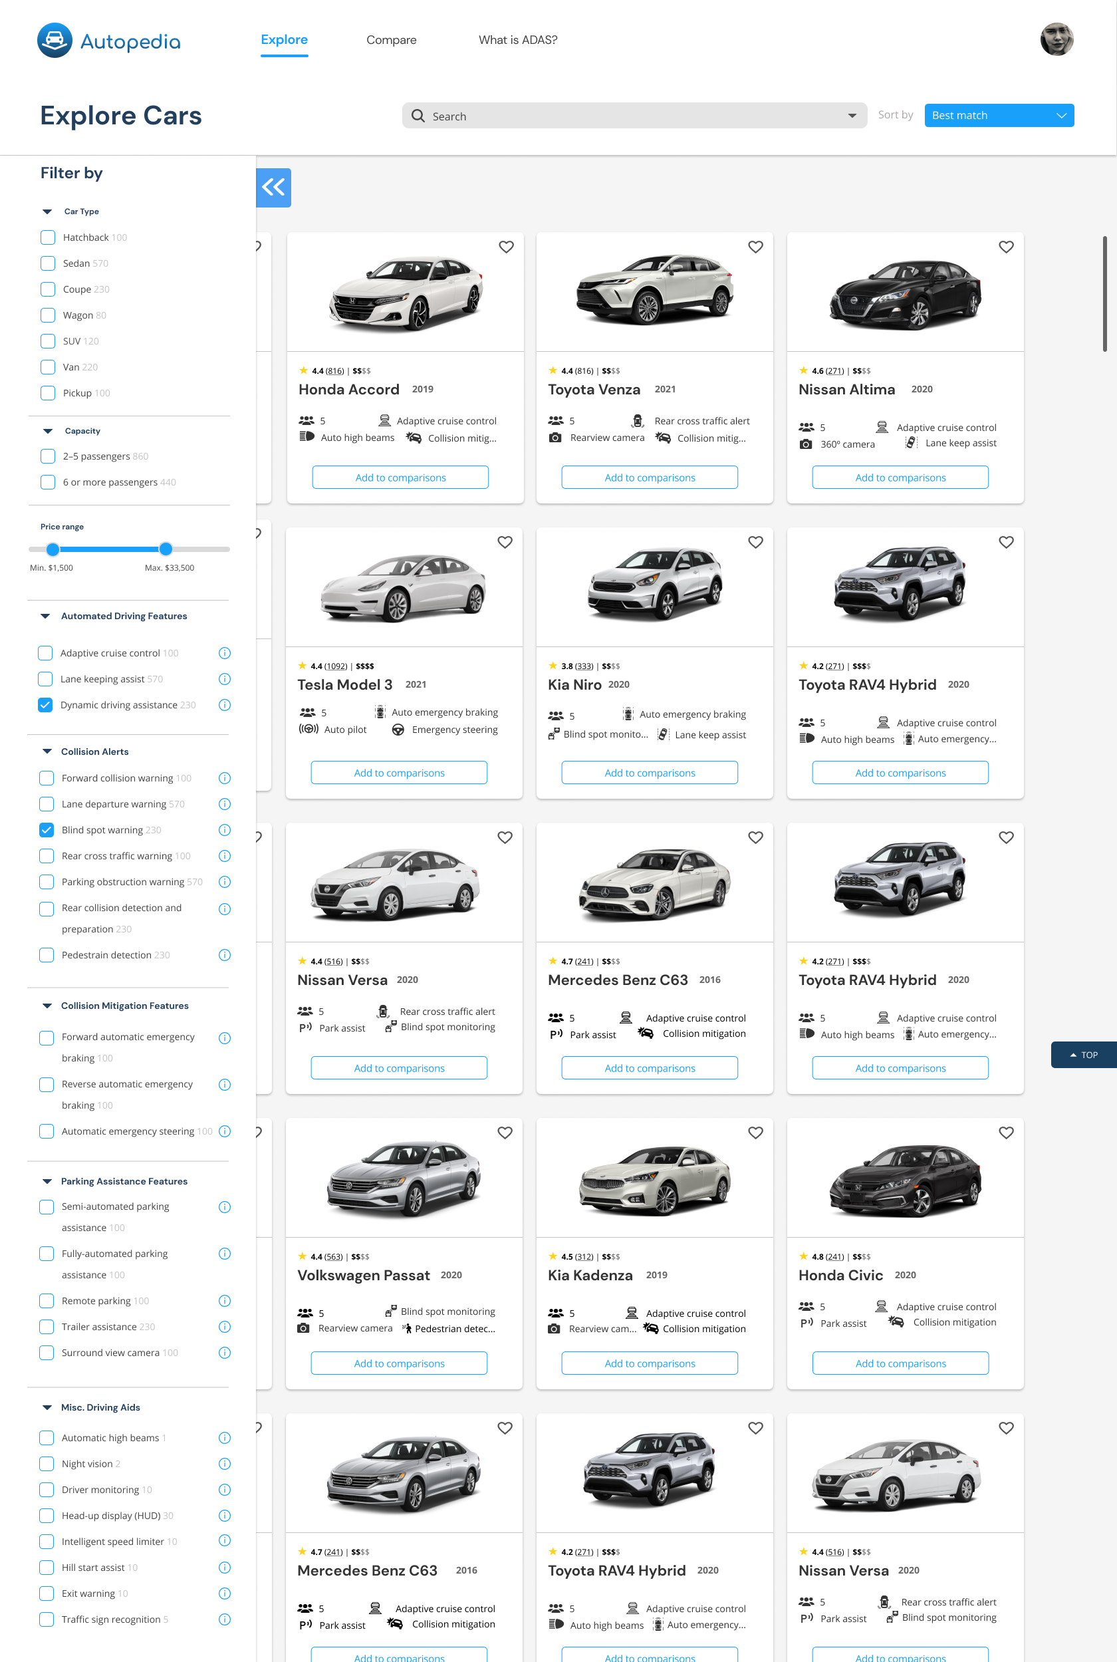Collapse the Car Type filter section

pyautogui.click(x=47, y=211)
